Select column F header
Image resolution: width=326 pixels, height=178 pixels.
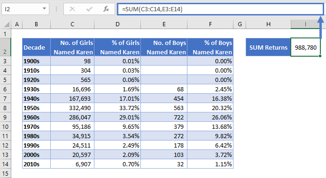click(210, 24)
